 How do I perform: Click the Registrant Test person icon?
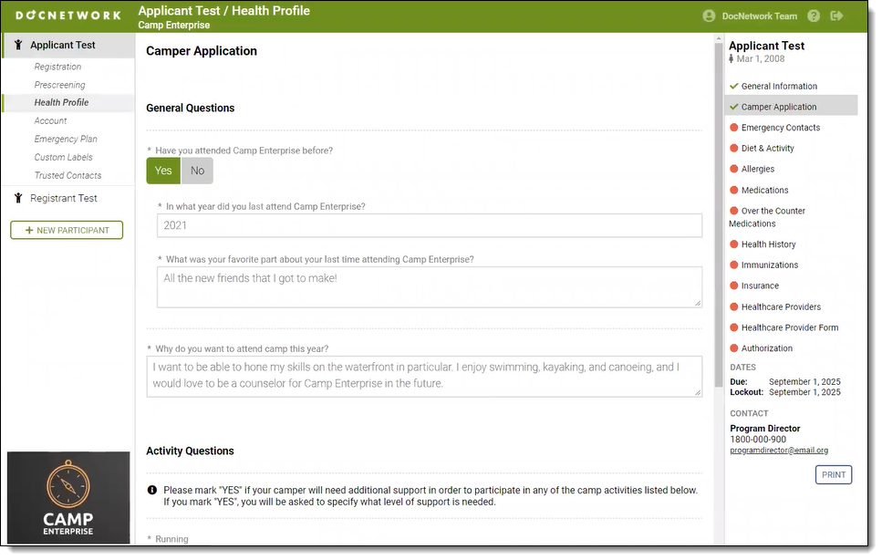click(x=18, y=199)
